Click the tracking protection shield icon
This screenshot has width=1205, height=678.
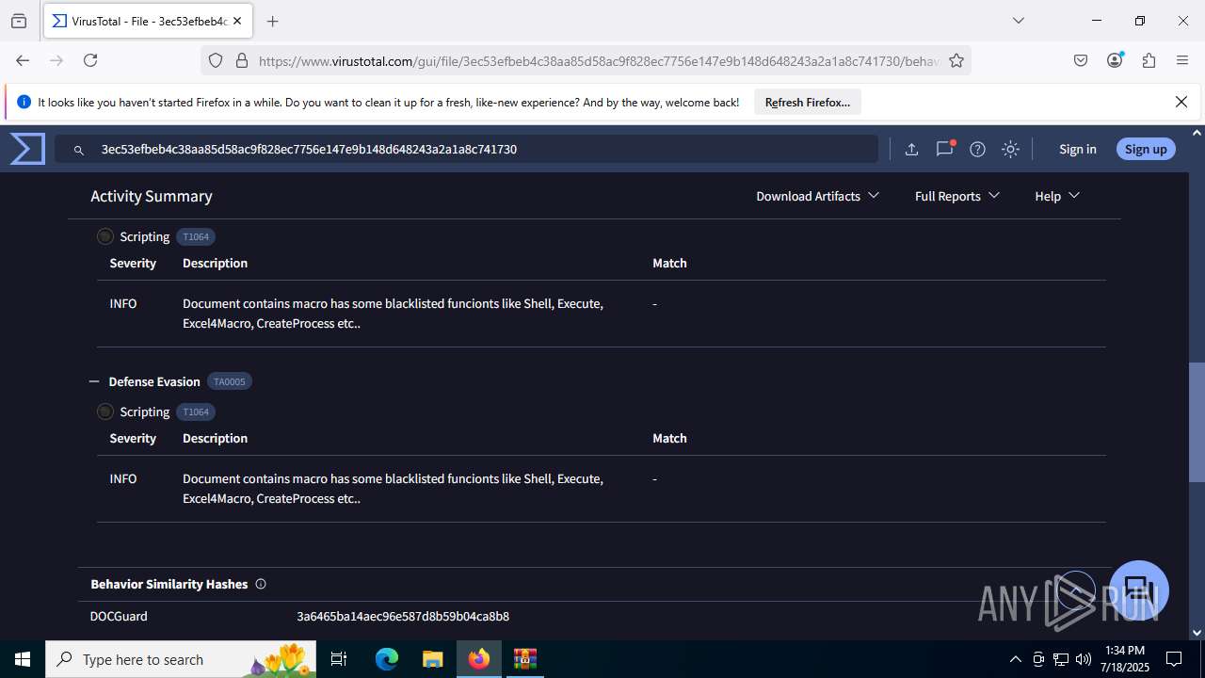click(216, 60)
